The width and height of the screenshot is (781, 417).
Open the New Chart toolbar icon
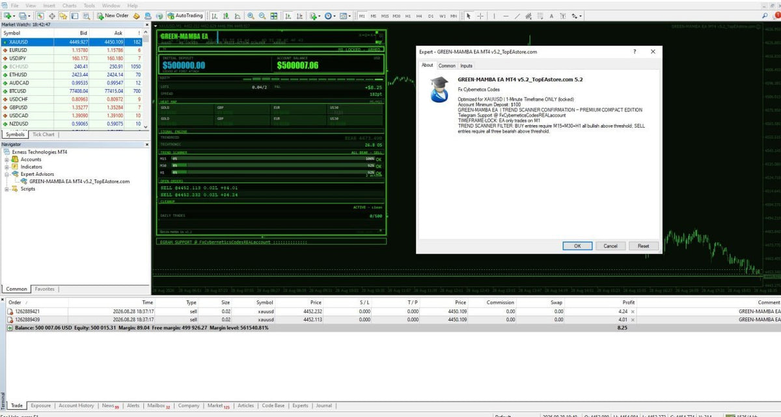(8, 15)
